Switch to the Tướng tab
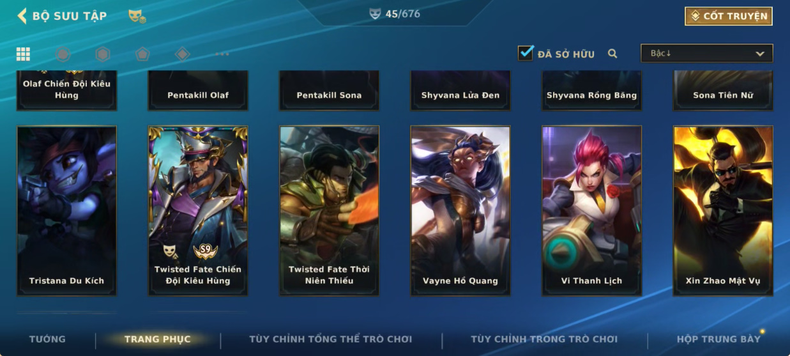 (x=47, y=339)
